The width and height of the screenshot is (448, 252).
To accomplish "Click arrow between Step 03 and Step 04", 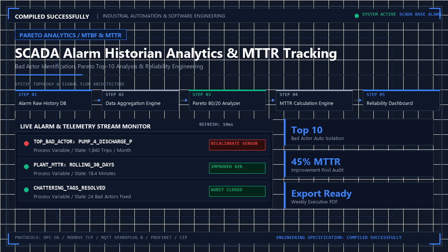I will coord(271,100).
